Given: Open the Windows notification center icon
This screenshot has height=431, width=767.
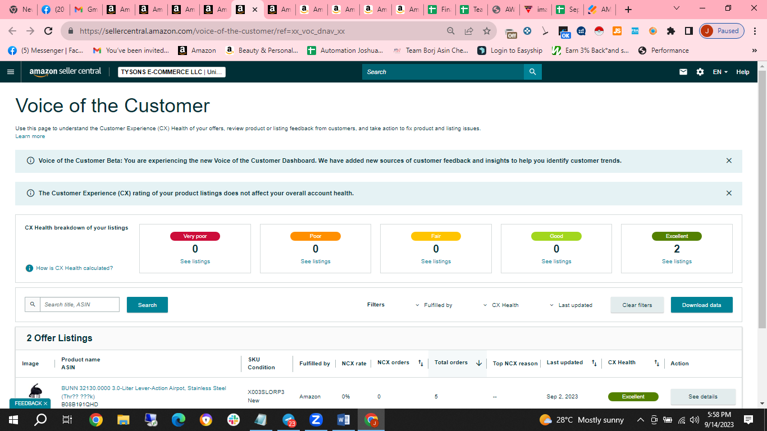Looking at the screenshot, I should 748,420.
